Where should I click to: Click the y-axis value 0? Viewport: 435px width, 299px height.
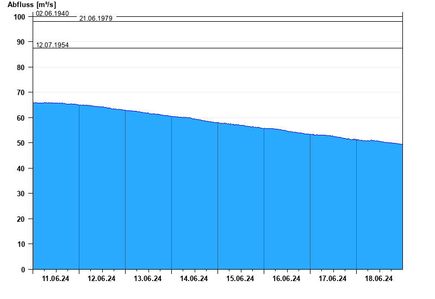pos(23,270)
